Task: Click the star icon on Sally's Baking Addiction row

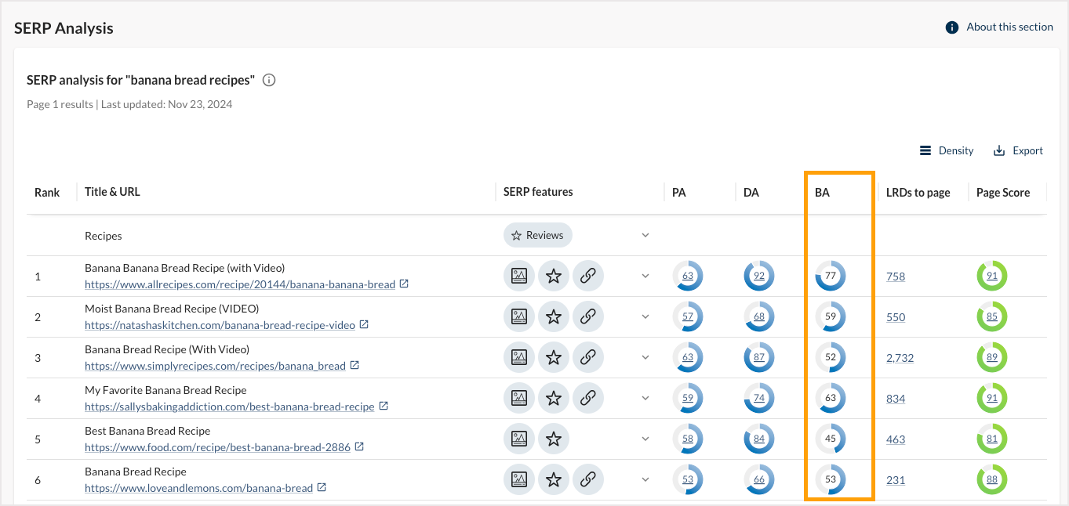Action: (x=553, y=398)
